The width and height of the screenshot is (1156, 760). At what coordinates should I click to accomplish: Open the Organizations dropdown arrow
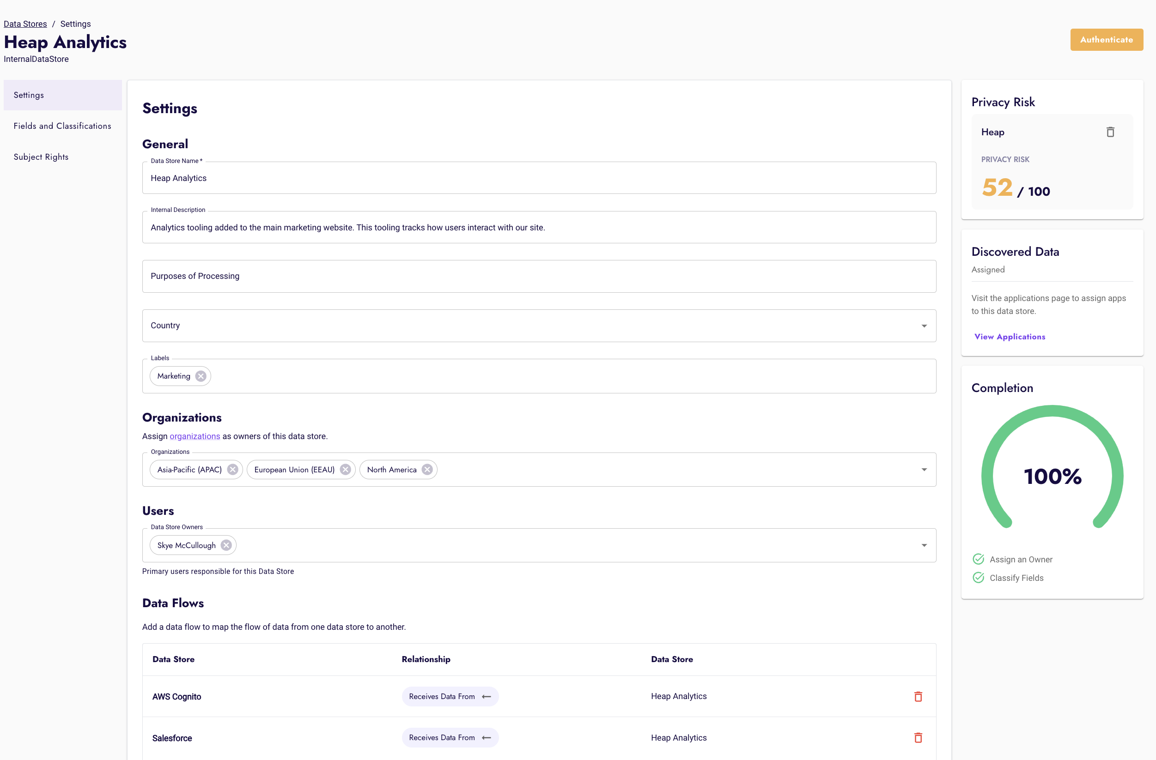[924, 469]
